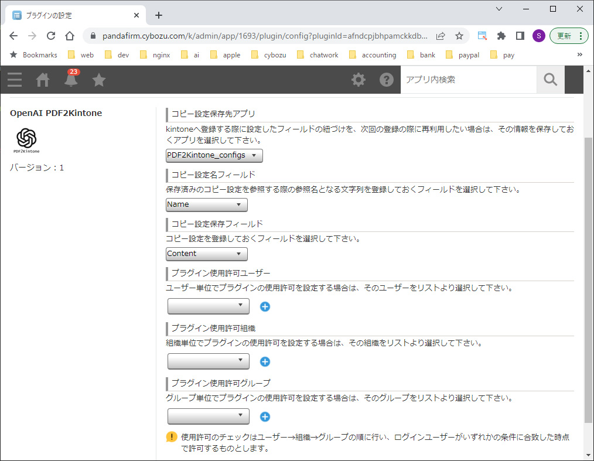This screenshot has height=461, width=594.
Task: Click the page vertical scrollbar thumb
Action: (588, 279)
